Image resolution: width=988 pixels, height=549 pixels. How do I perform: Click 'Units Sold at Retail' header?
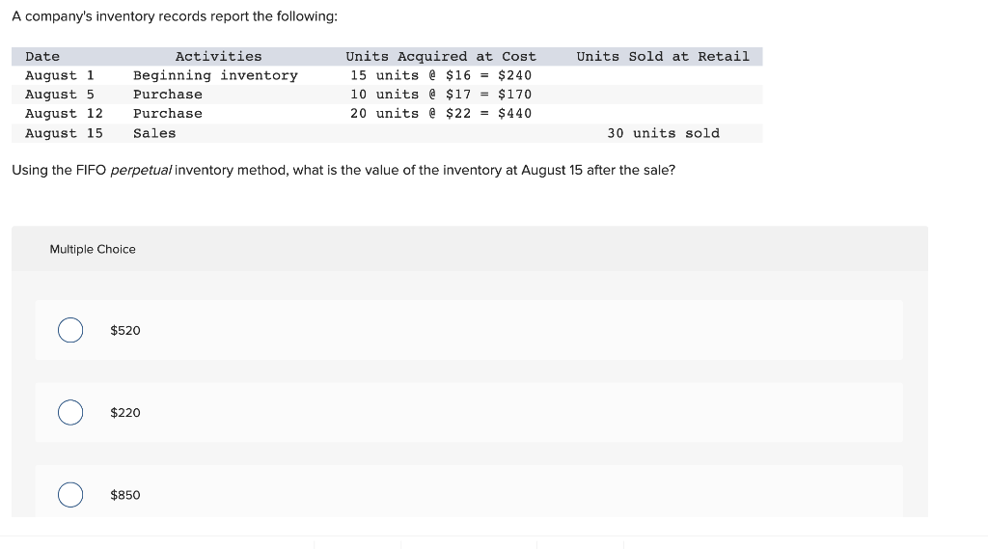coord(663,56)
